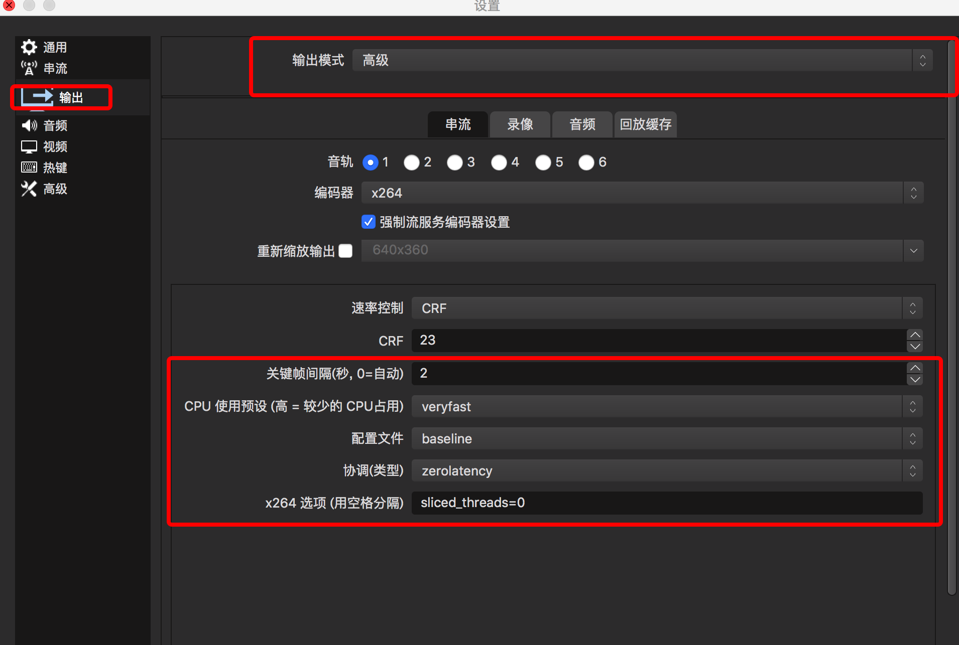
Task: Open the 输出模式 dropdown showing 高级
Action: (x=643, y=60)
